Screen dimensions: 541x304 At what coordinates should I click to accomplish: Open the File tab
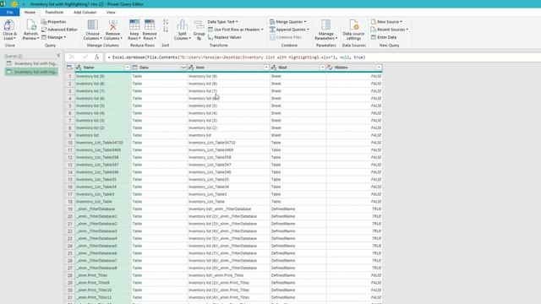(9, 13)
